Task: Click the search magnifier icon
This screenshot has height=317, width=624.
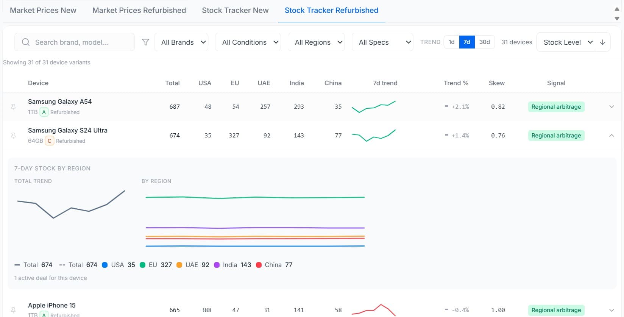Action: click(x=26, y=42)
